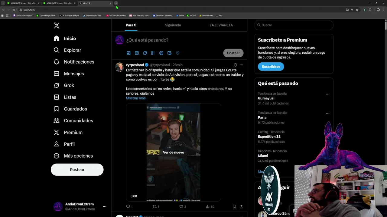Open Premium in the sidebar
The width and height of the screenshot is (387, 217).
68,132
